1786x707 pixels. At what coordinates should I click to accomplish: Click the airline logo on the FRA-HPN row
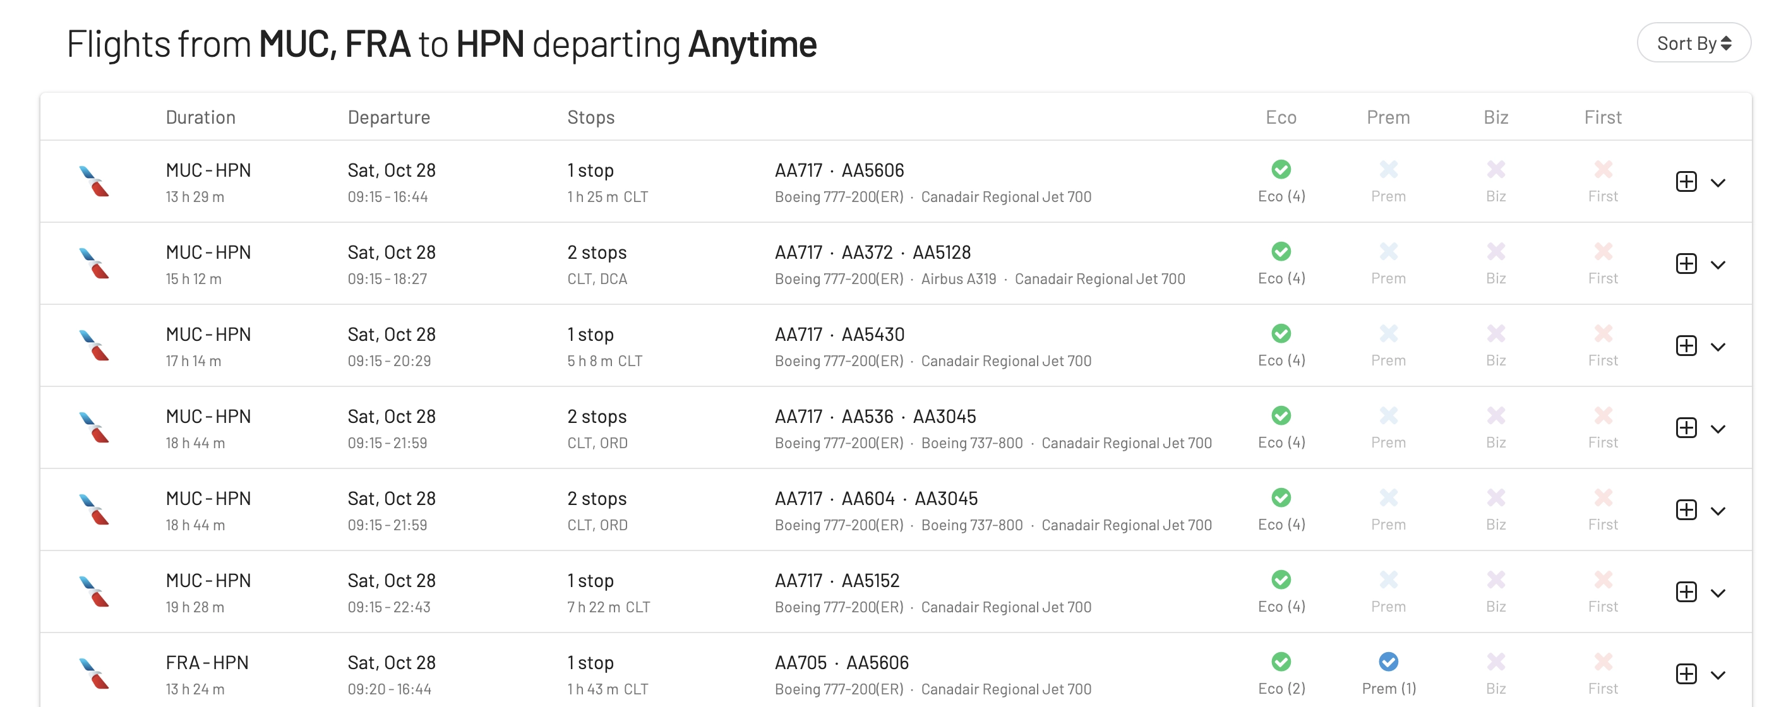pyautogui.click(x=93, y=674)
